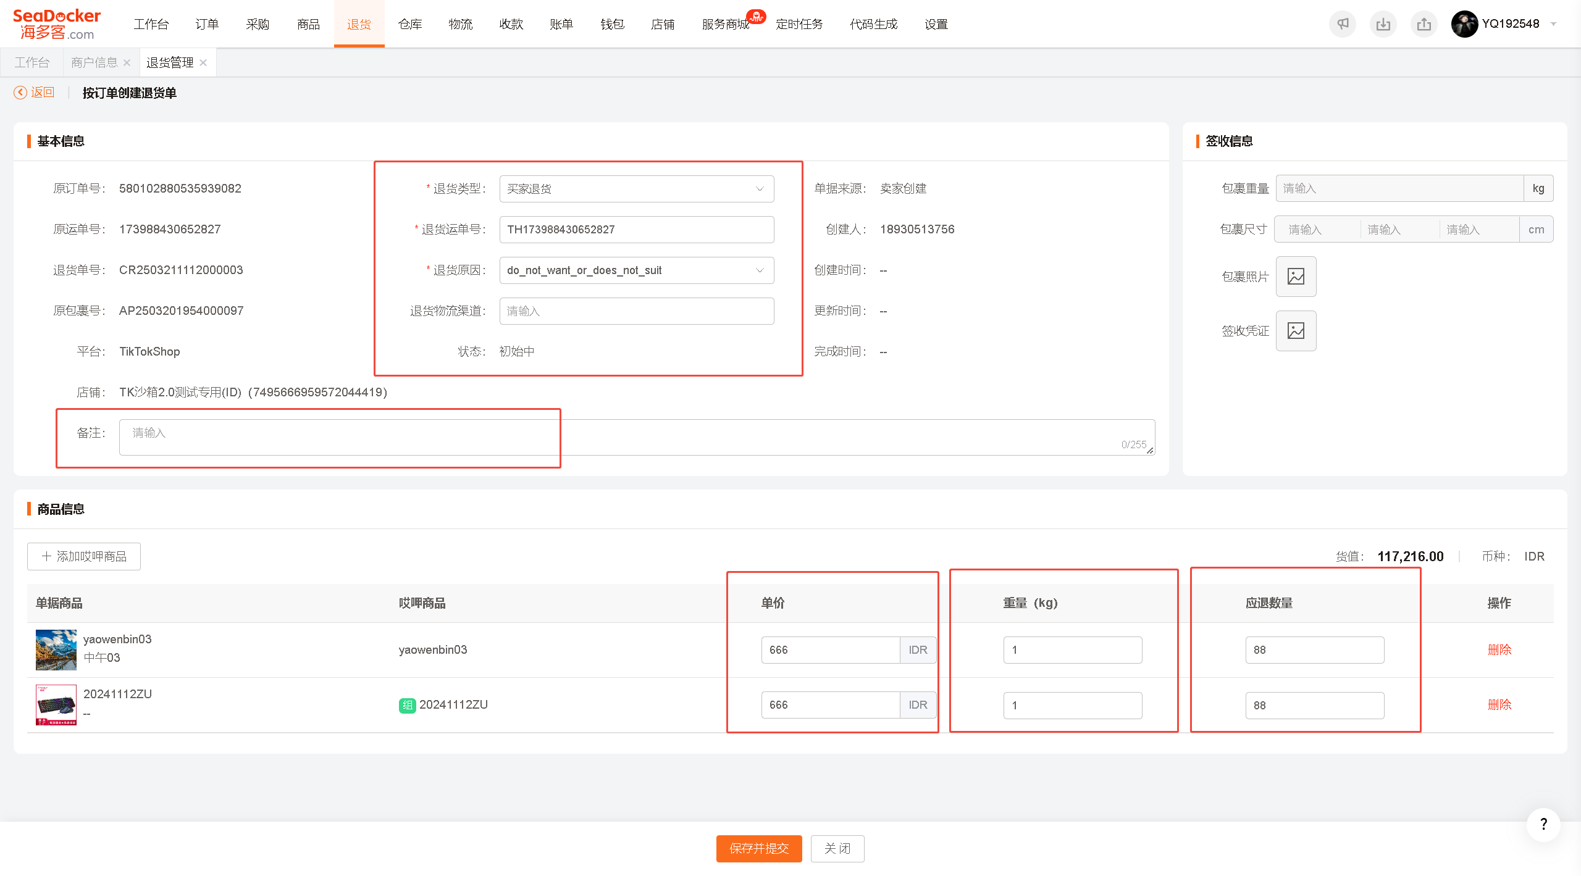Image resolution: width=1581 pixels, height=876 pixels.
Task: Click the 退货运单号 input field
Action: pos(637,230)
